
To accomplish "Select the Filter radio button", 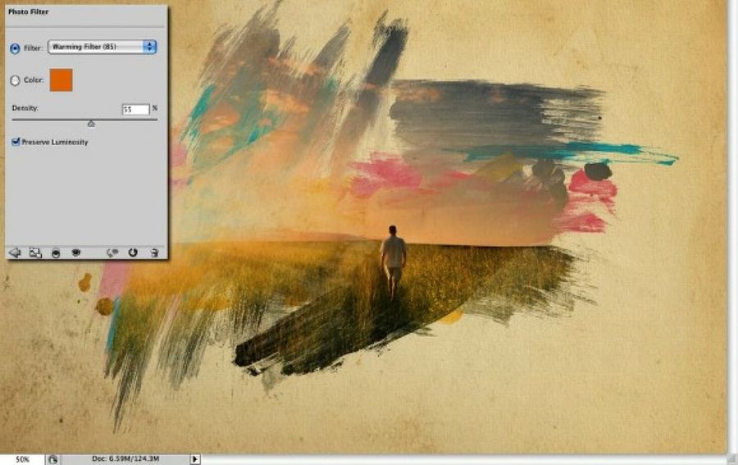I will click(x=16, y=48).
